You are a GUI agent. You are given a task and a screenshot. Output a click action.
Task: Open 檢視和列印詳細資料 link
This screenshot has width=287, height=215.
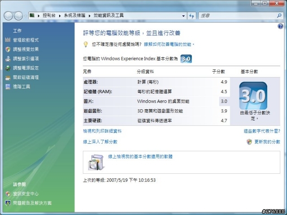pyautogui.click(x=102, y=131)
